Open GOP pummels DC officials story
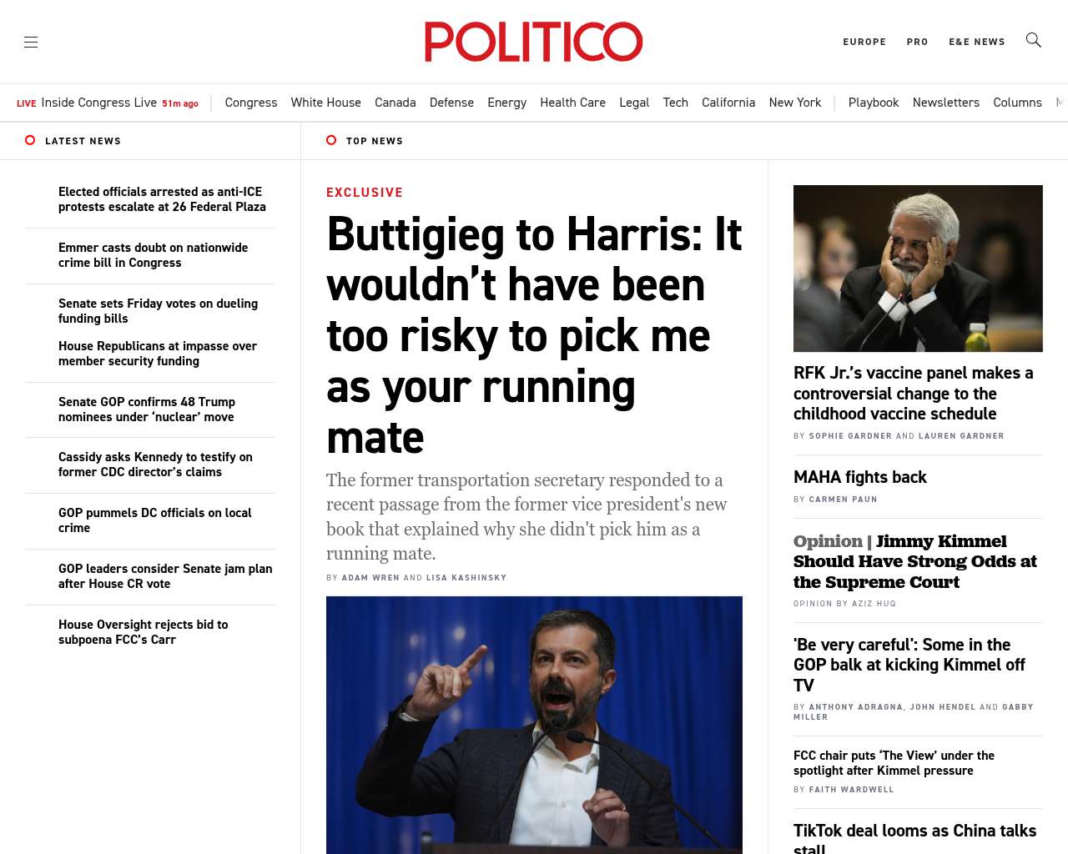Screen dimensions: 1068x854 coord(154,520)
